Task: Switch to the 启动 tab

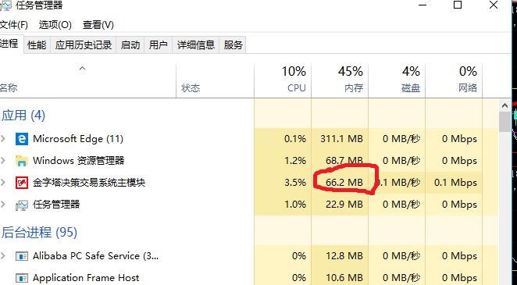Action: 130,45
